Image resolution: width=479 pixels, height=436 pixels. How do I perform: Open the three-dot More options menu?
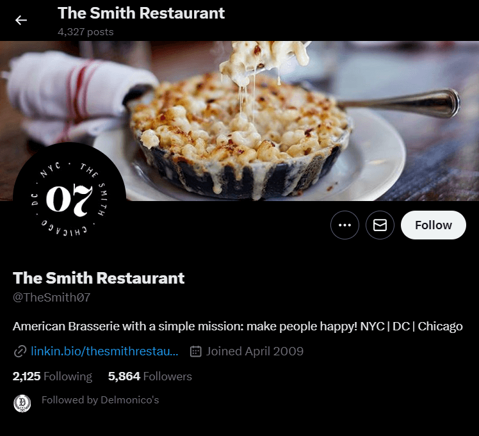click(x=345, y=225)
